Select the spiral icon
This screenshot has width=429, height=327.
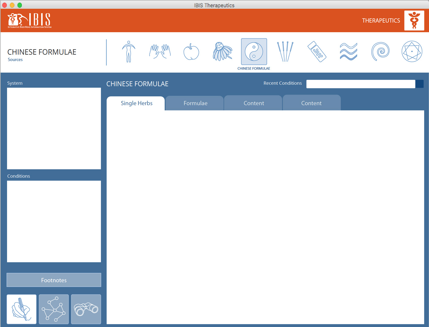[x=380, y=52]
